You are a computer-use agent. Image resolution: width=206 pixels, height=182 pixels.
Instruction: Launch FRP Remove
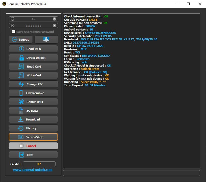click(33, 93)
